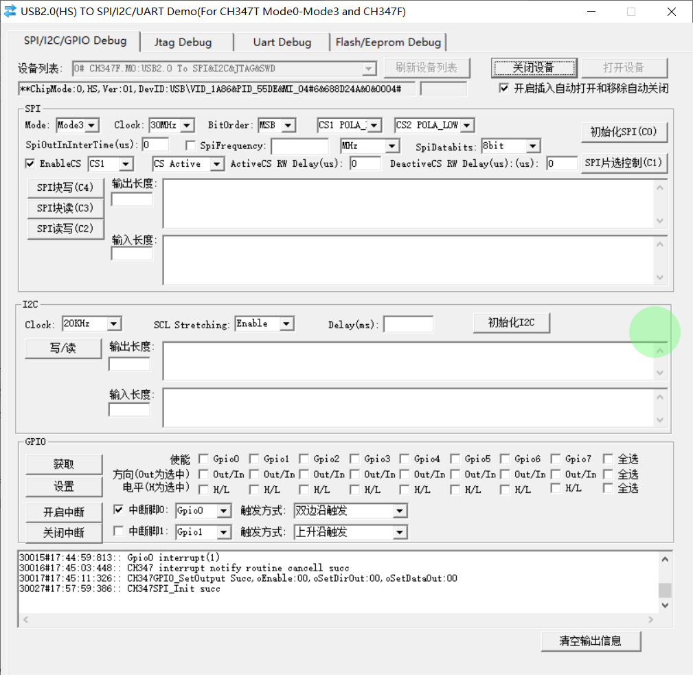The width and height of the screenshot is (693, 675).
Task: Click 初始化SPI(C0) button
Action: tap(624, 132)
